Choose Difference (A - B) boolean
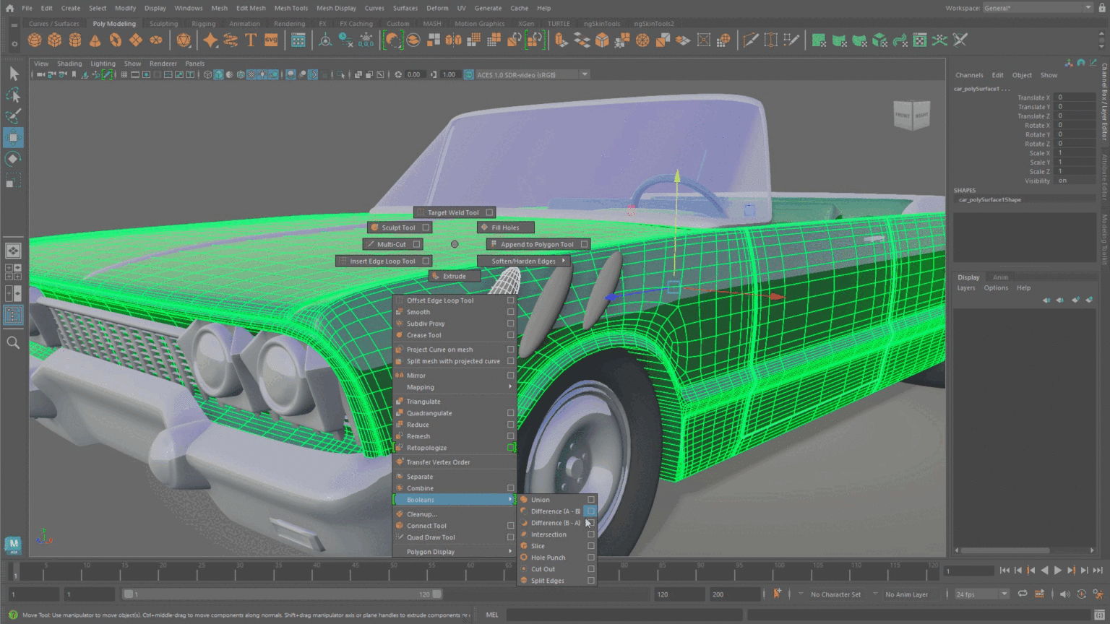The height and width of the screenshot is (624, 1110). (x=554, y=511)
